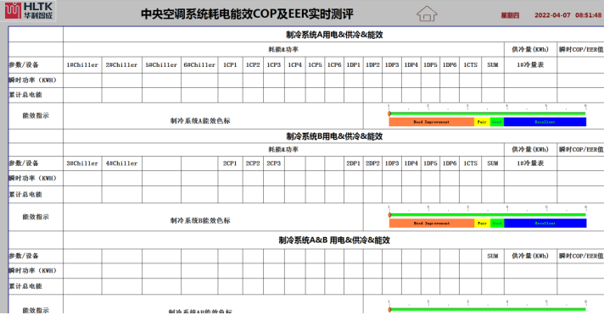
Task: Click 1DP5 header in system A table
Action: pos(430,65)
